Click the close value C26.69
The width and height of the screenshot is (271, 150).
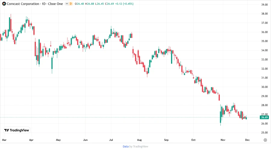(110, 4)
